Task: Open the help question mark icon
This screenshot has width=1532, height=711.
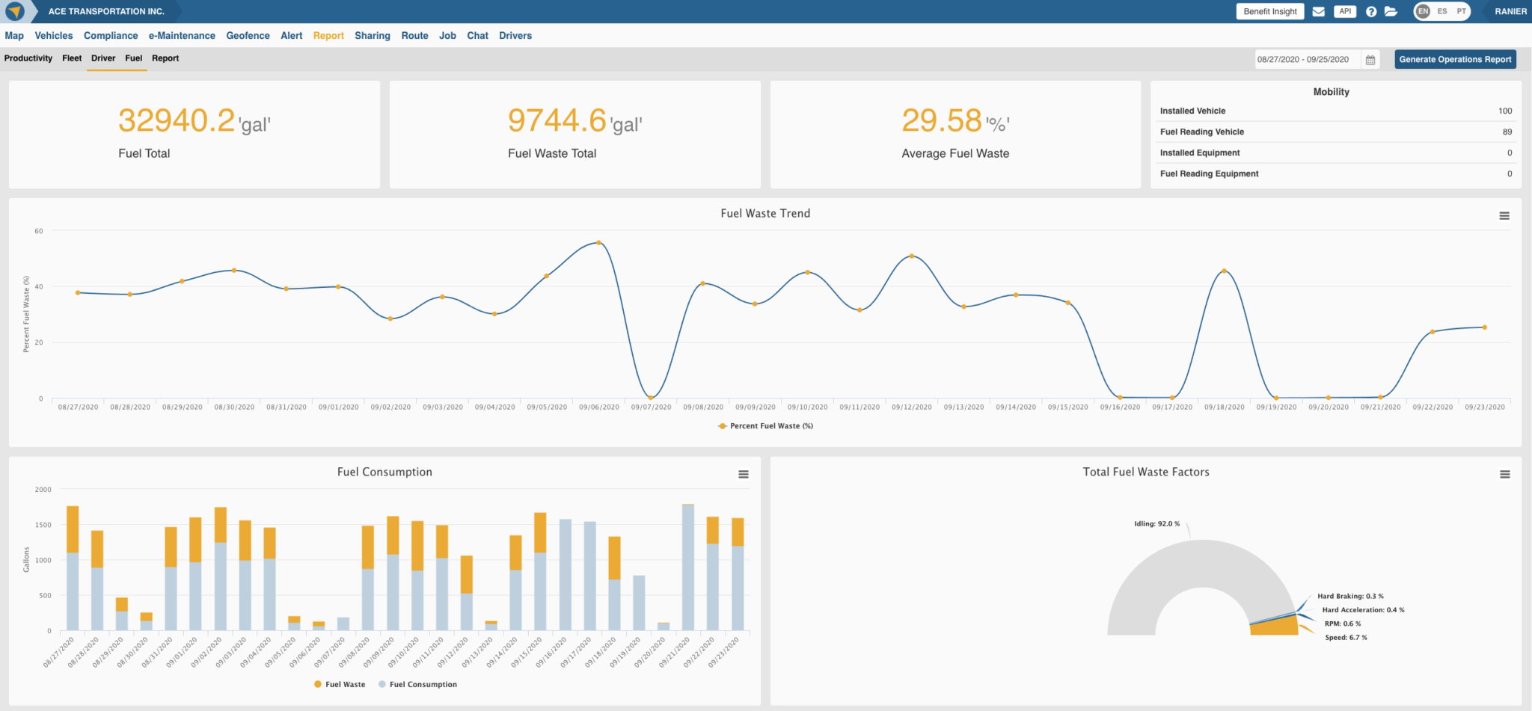Action: coord(1371,11)
